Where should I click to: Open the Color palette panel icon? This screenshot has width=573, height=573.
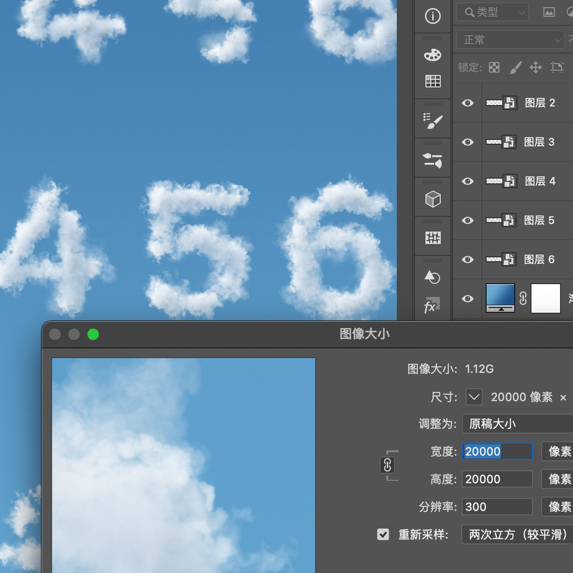point(433,55)
